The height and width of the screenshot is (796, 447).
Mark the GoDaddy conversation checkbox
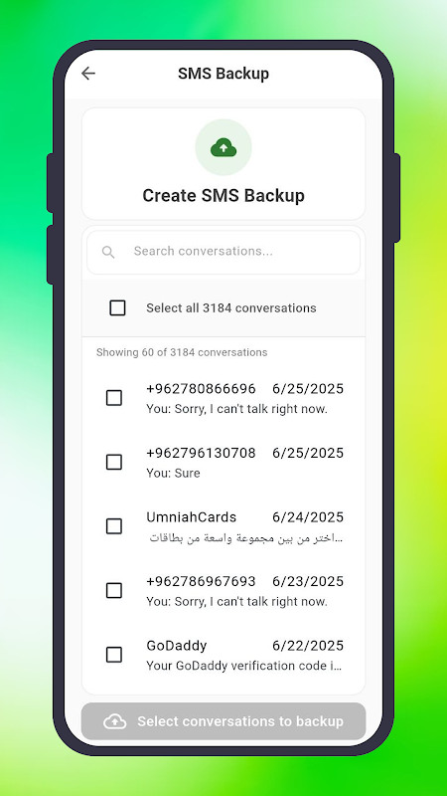[114, 655]
